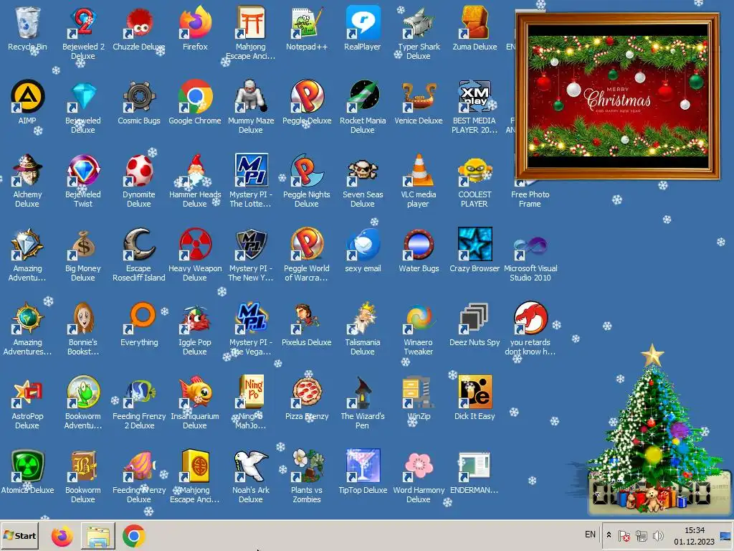Viewport: 734px width, 551px height.
Task: Select the BEST MEDIA PLAYER XMplay icon
Action: pos(475,97)
